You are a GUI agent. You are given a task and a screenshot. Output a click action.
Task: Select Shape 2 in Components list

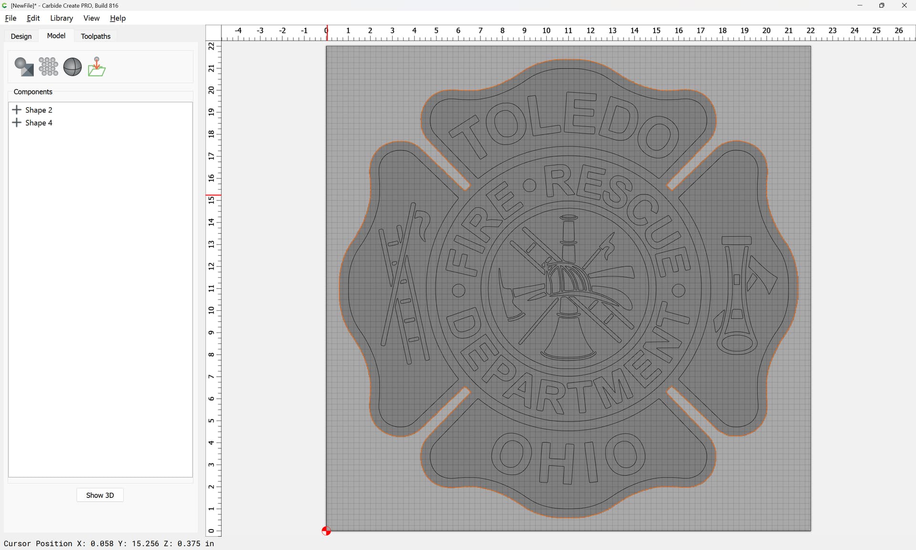[39, 110]
